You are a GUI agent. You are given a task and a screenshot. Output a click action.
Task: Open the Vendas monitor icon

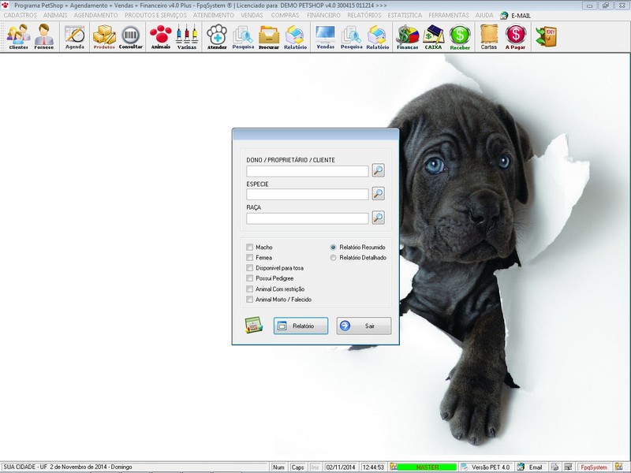pos(326,36)
